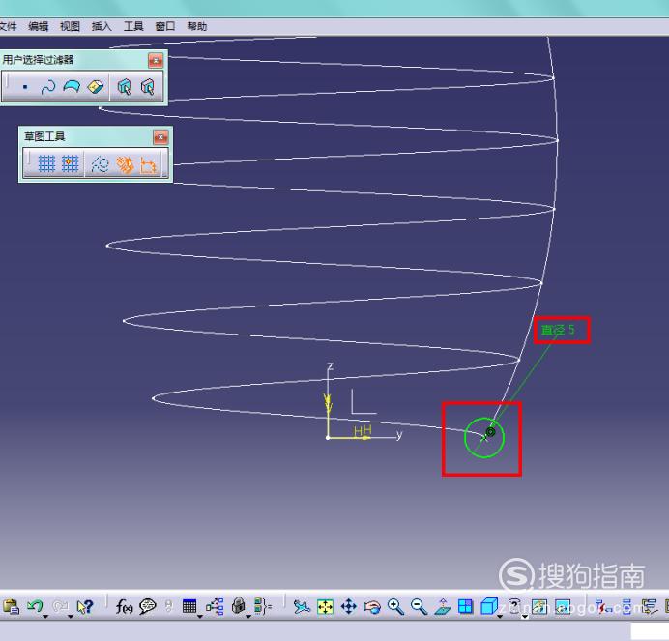Viewport: 669px width, 641px height.
Task: Close the 用户选择过滤器 toolbar
Action: [156, 61]
